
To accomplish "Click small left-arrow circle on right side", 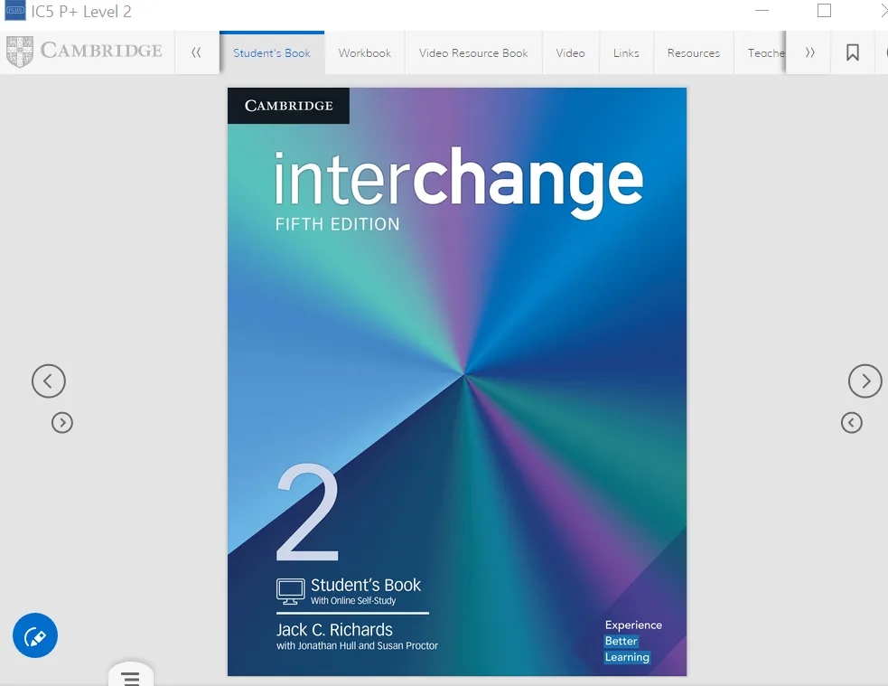I will coord(852,423).
